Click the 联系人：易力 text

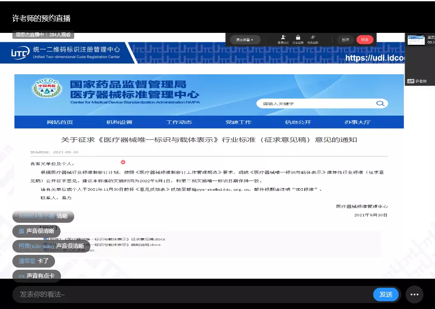56,198
